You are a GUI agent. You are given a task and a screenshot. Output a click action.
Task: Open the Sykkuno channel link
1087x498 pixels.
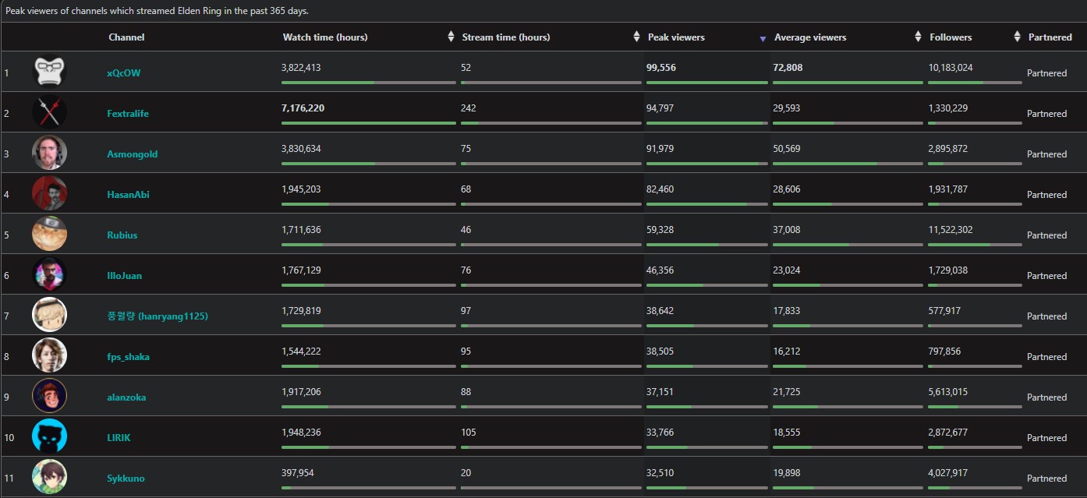[126, 479]
